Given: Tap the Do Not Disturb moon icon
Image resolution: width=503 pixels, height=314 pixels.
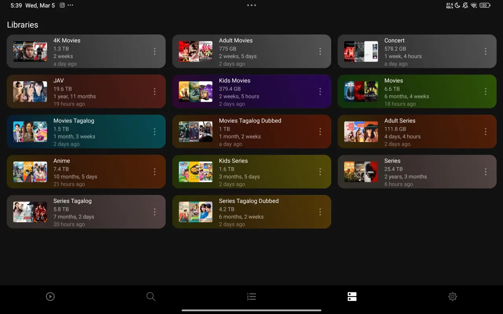Looking at the screenshot, I should click(457, 5).
